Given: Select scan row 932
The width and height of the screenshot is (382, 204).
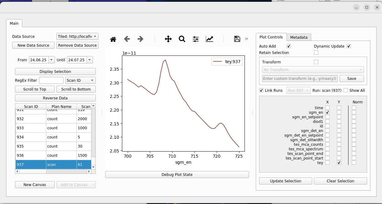Looking at the screenshot, I should tap(53, 119).
